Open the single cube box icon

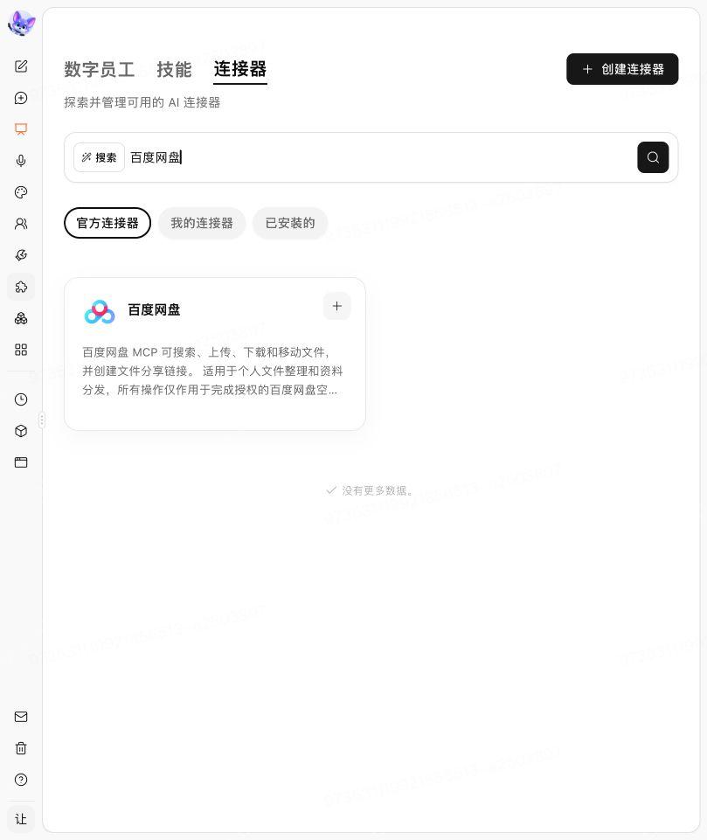[x=21, y=431]
